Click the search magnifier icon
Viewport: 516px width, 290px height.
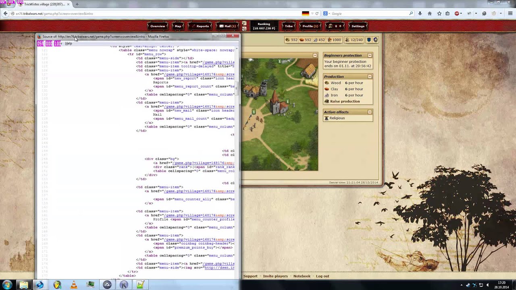[411, 13]
